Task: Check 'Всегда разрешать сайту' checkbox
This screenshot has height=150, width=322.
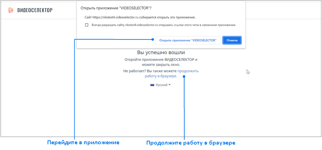Action: [87, 25]
